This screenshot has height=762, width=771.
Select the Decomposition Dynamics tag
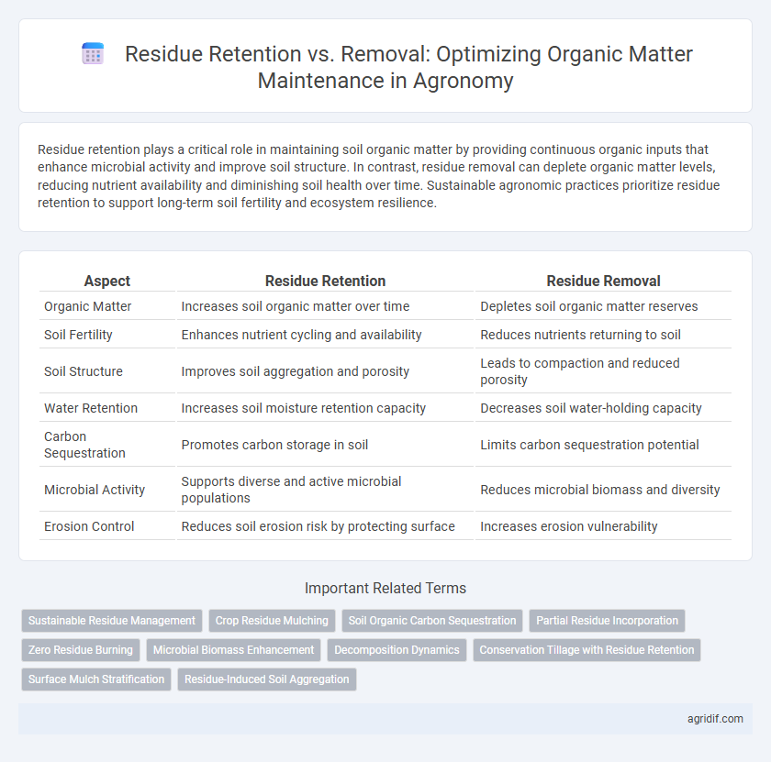coord(397,650)
